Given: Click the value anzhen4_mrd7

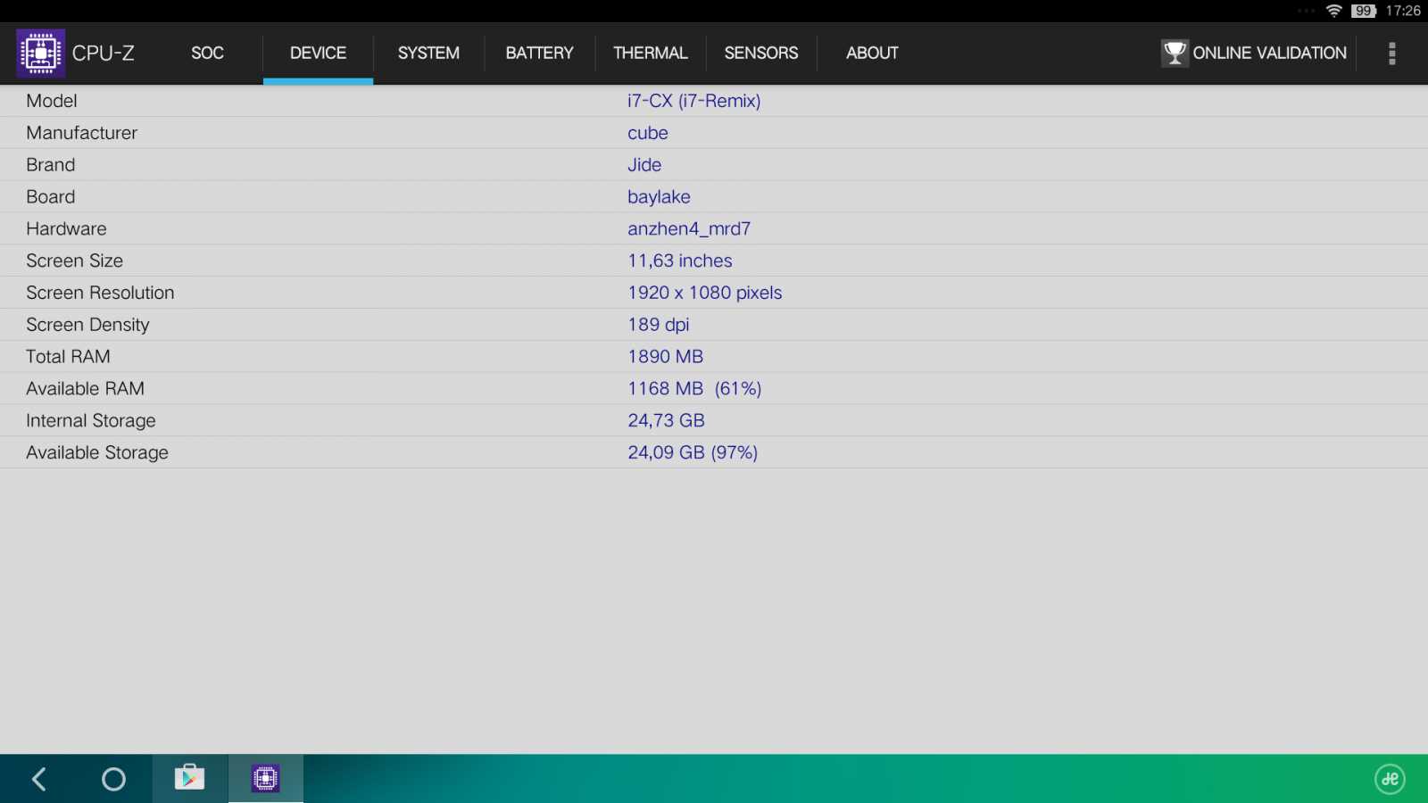Looking at the screenshot, I should click(689, 229).
